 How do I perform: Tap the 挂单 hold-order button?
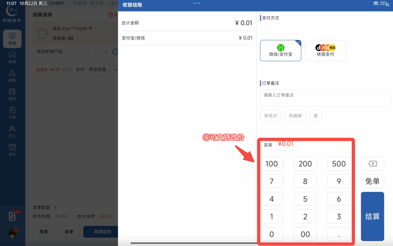coord(69,232)
